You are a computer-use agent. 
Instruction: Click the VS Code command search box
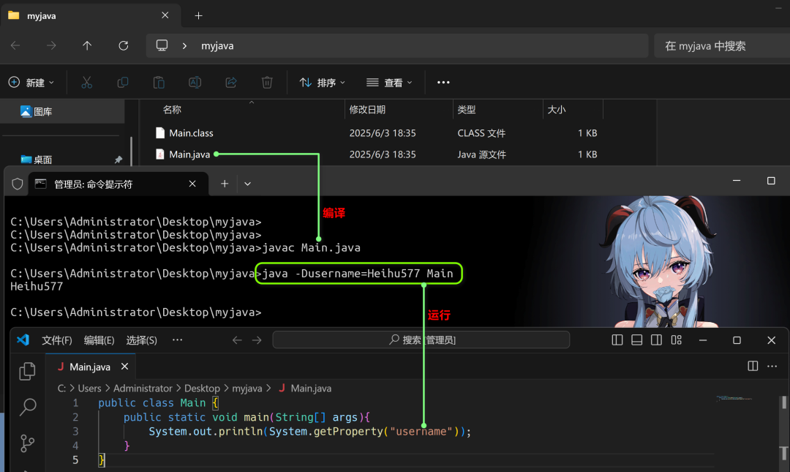tap(421, 340)
